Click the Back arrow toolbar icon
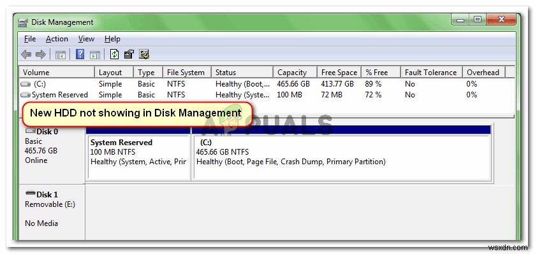The image size is (535, 254). (26, 55)
